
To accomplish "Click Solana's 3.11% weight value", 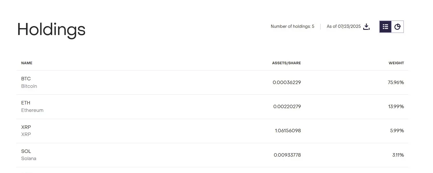I will pyautogui.click(x=398, y=155).
